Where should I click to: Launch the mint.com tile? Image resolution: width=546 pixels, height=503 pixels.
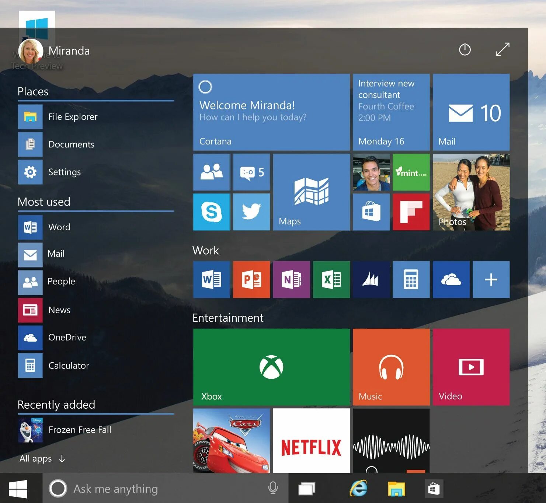click(411, 172)
